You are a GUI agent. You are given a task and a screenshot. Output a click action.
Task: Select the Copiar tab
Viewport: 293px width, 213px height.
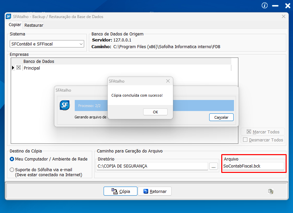coord(15,25)
